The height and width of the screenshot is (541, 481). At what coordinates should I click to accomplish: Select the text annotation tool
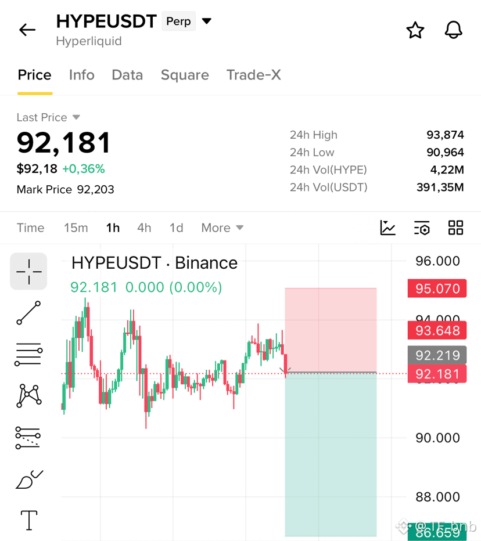[29, 520]
